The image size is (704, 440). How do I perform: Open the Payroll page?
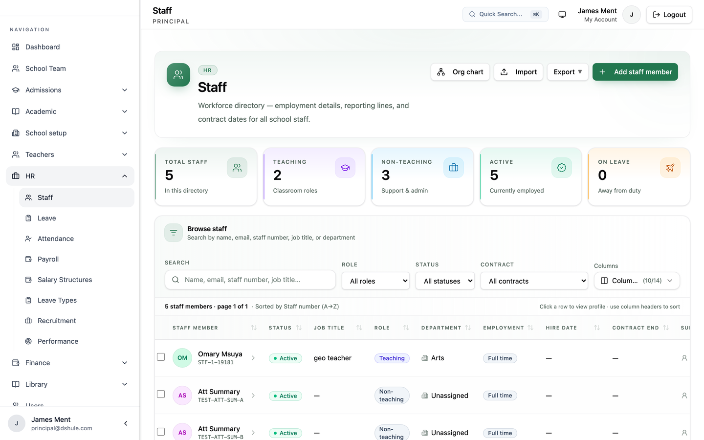tap(77, 259)
